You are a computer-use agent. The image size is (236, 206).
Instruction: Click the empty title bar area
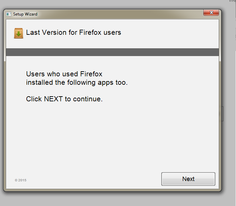pyautogui.click(x=120, y=14)
